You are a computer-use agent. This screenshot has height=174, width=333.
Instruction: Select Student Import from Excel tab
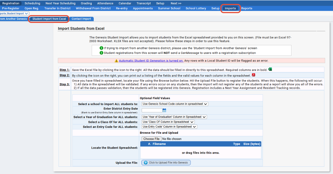pos(49,19)
